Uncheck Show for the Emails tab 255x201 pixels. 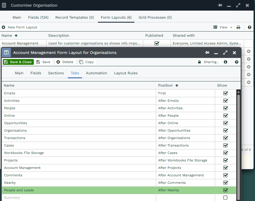(225, 93)
